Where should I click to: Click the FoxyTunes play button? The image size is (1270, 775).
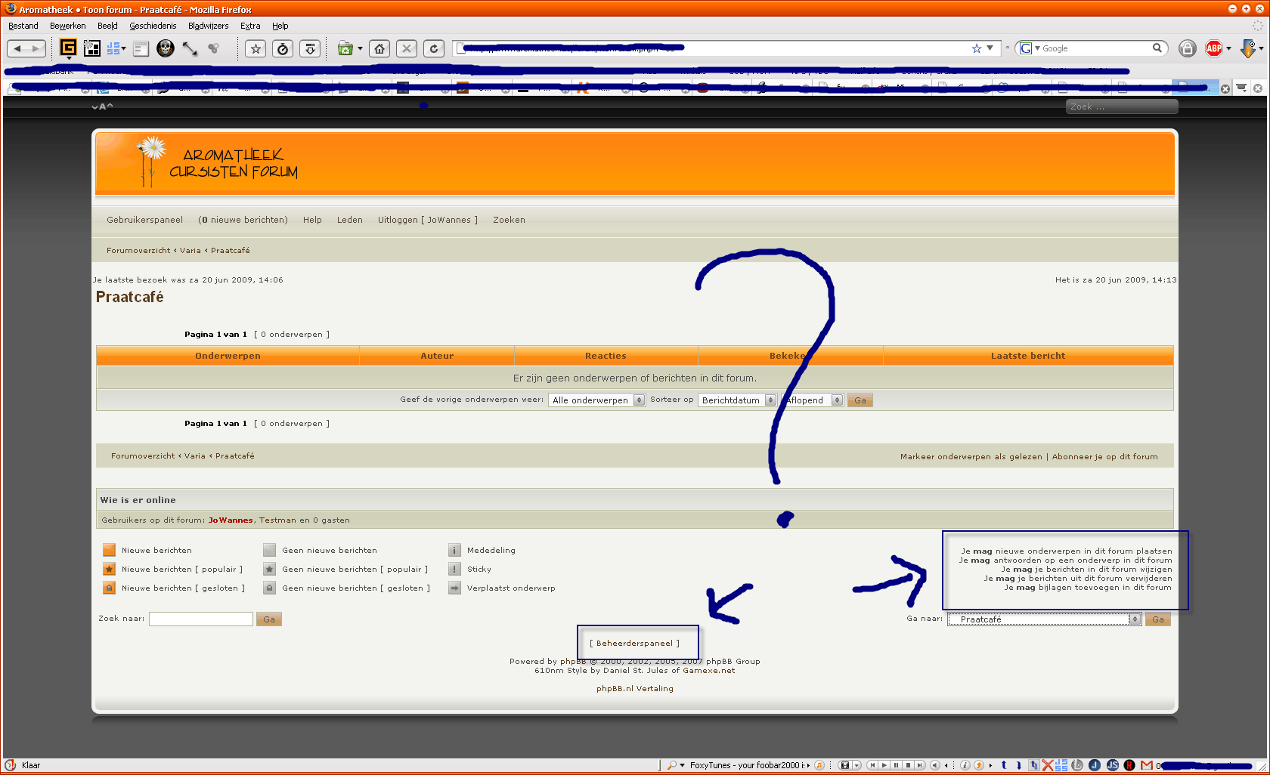(x=884, y=765)
